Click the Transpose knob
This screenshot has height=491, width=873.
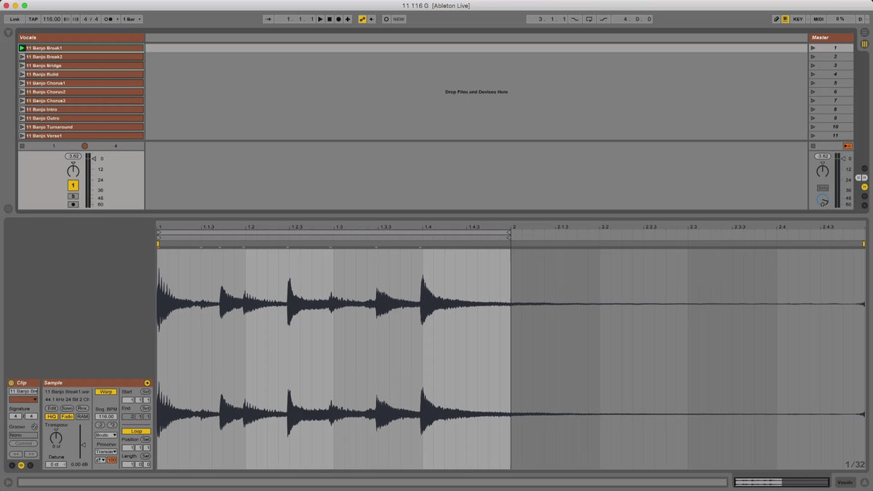pyautogui.click(x=56, y=436)
